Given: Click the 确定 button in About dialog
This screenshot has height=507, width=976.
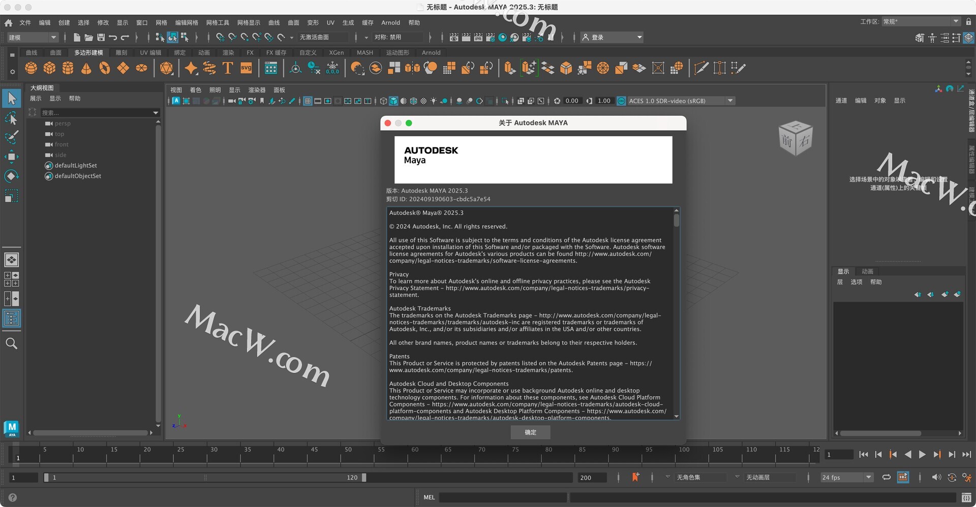Looking at the screenshot, I should coord(530,432).
